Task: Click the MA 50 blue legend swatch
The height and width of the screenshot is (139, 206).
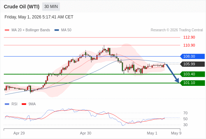Action: [x=57, y=30]
